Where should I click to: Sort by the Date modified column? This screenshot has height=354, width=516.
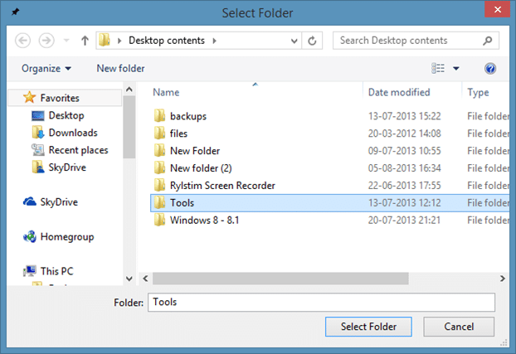[x=399, y=93]
